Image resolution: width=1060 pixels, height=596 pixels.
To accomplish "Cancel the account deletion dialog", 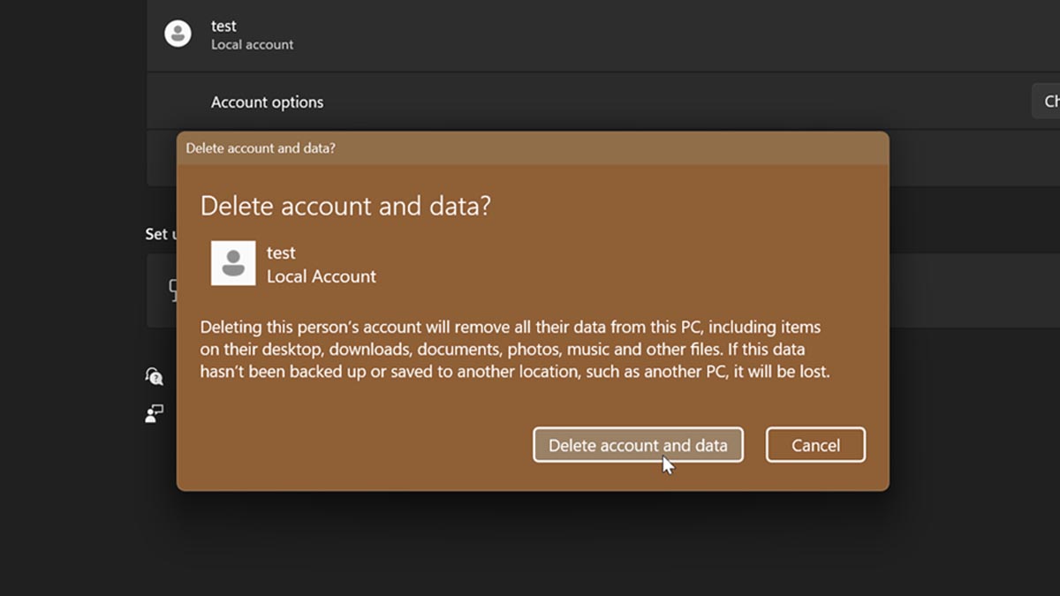I will (814, 445).
